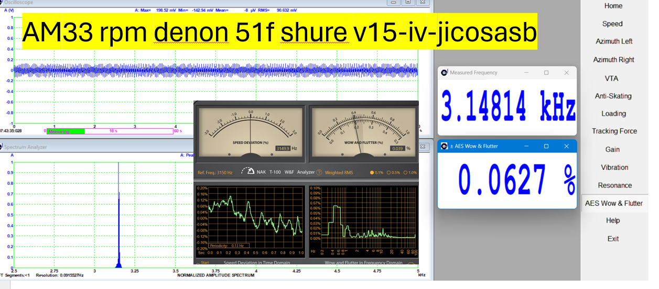Viewport: 659px width, 289px height.
Task: Close the Oscilloscope window
Action: (x=422, y=2)
